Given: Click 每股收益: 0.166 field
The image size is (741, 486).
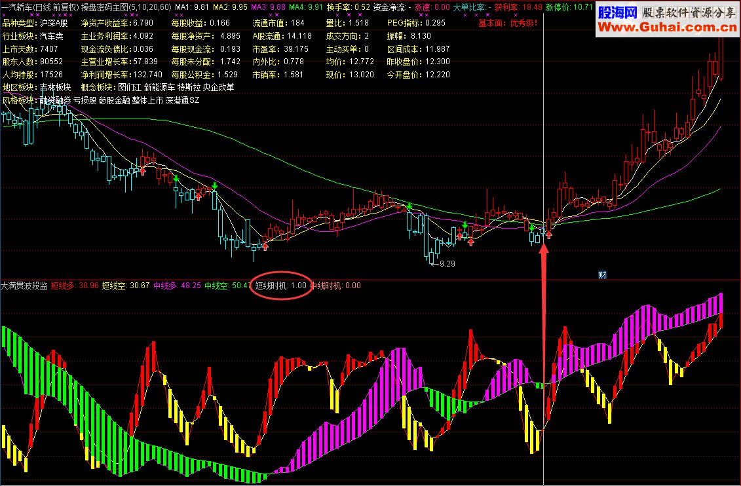Looking at the screenshot, I should tap(200, 23).
